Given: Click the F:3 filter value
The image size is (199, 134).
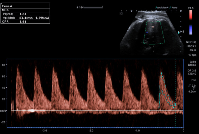Looking at the screenshot, I should [193, 80].
